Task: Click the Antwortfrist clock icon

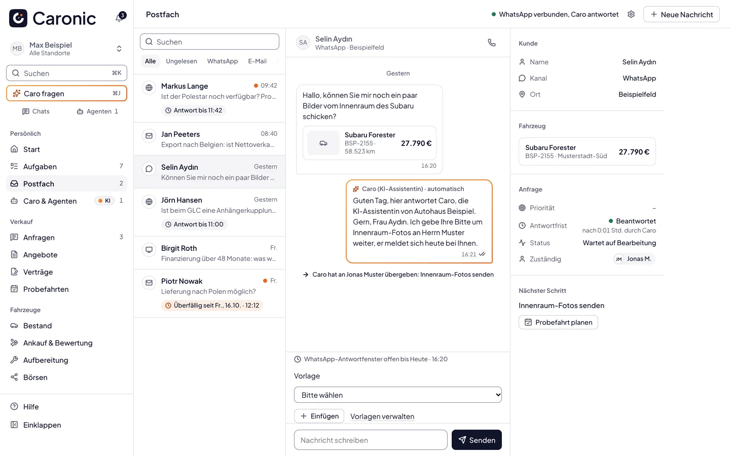Action: point(522,225)
